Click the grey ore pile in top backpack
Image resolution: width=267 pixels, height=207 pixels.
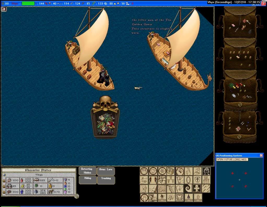(x=250, y=31)
